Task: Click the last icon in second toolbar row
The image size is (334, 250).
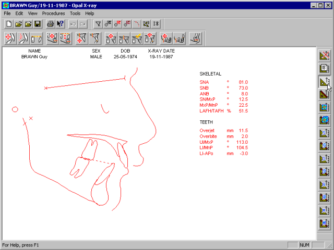Action: coord(197,38)
